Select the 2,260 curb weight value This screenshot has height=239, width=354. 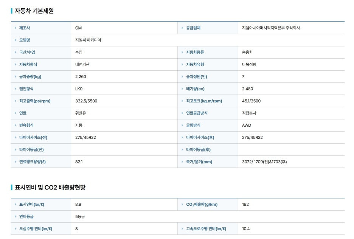pyautogui.click(x=81, y=77)
